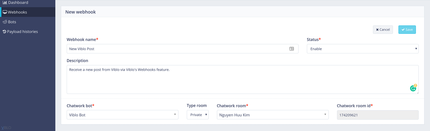Click the Description textarea resize handle

(417, 93)
